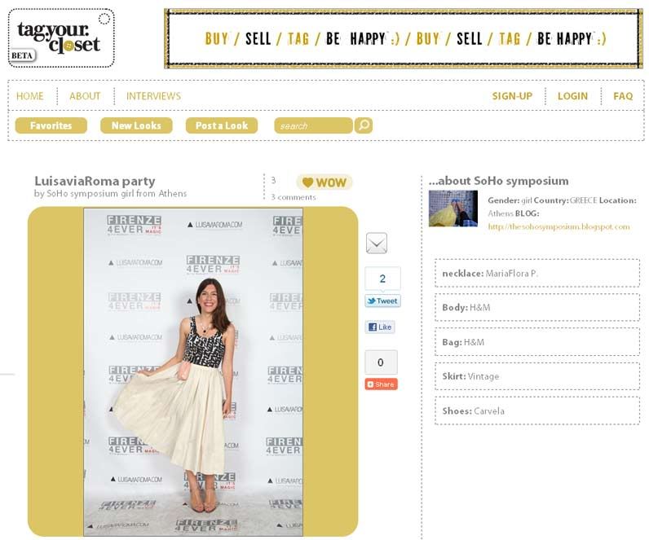Open the thesohosymposium blogspot link
649x540 pixels.
pyautogui.click(x=558, y=226)
